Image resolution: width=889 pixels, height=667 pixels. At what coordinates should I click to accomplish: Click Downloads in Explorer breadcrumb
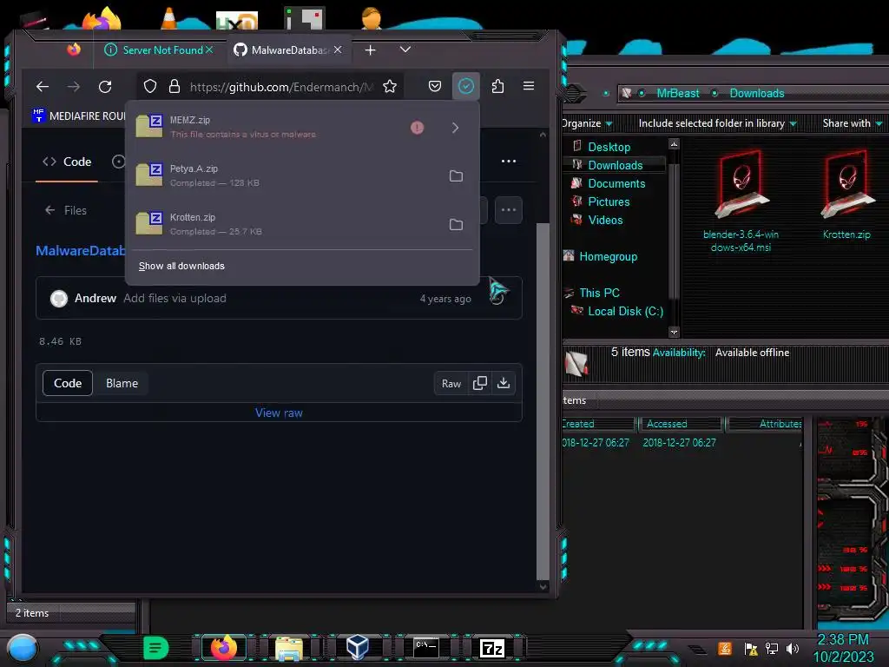click(x=756, y=93)
